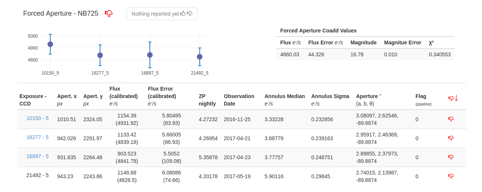
Task: Flag exposure 21492 - 5 row with thumbs-down
Action: (451, 176)
